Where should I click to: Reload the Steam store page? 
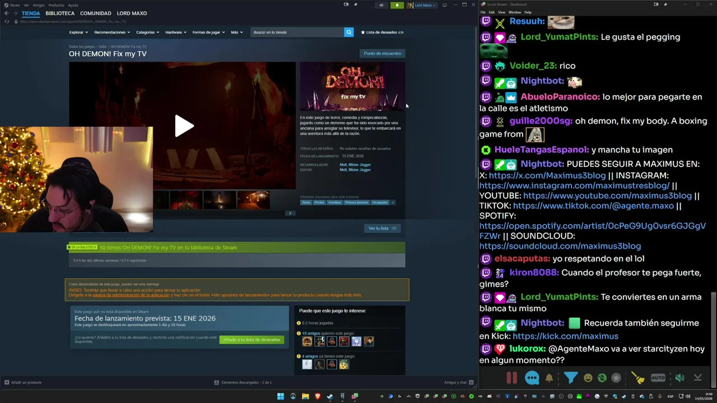7,21
